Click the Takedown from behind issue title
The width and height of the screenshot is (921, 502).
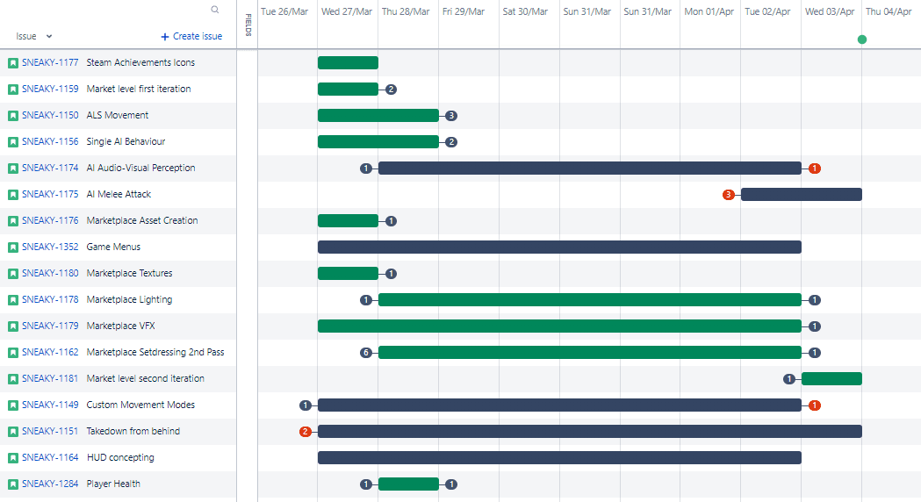click(133, 431)
